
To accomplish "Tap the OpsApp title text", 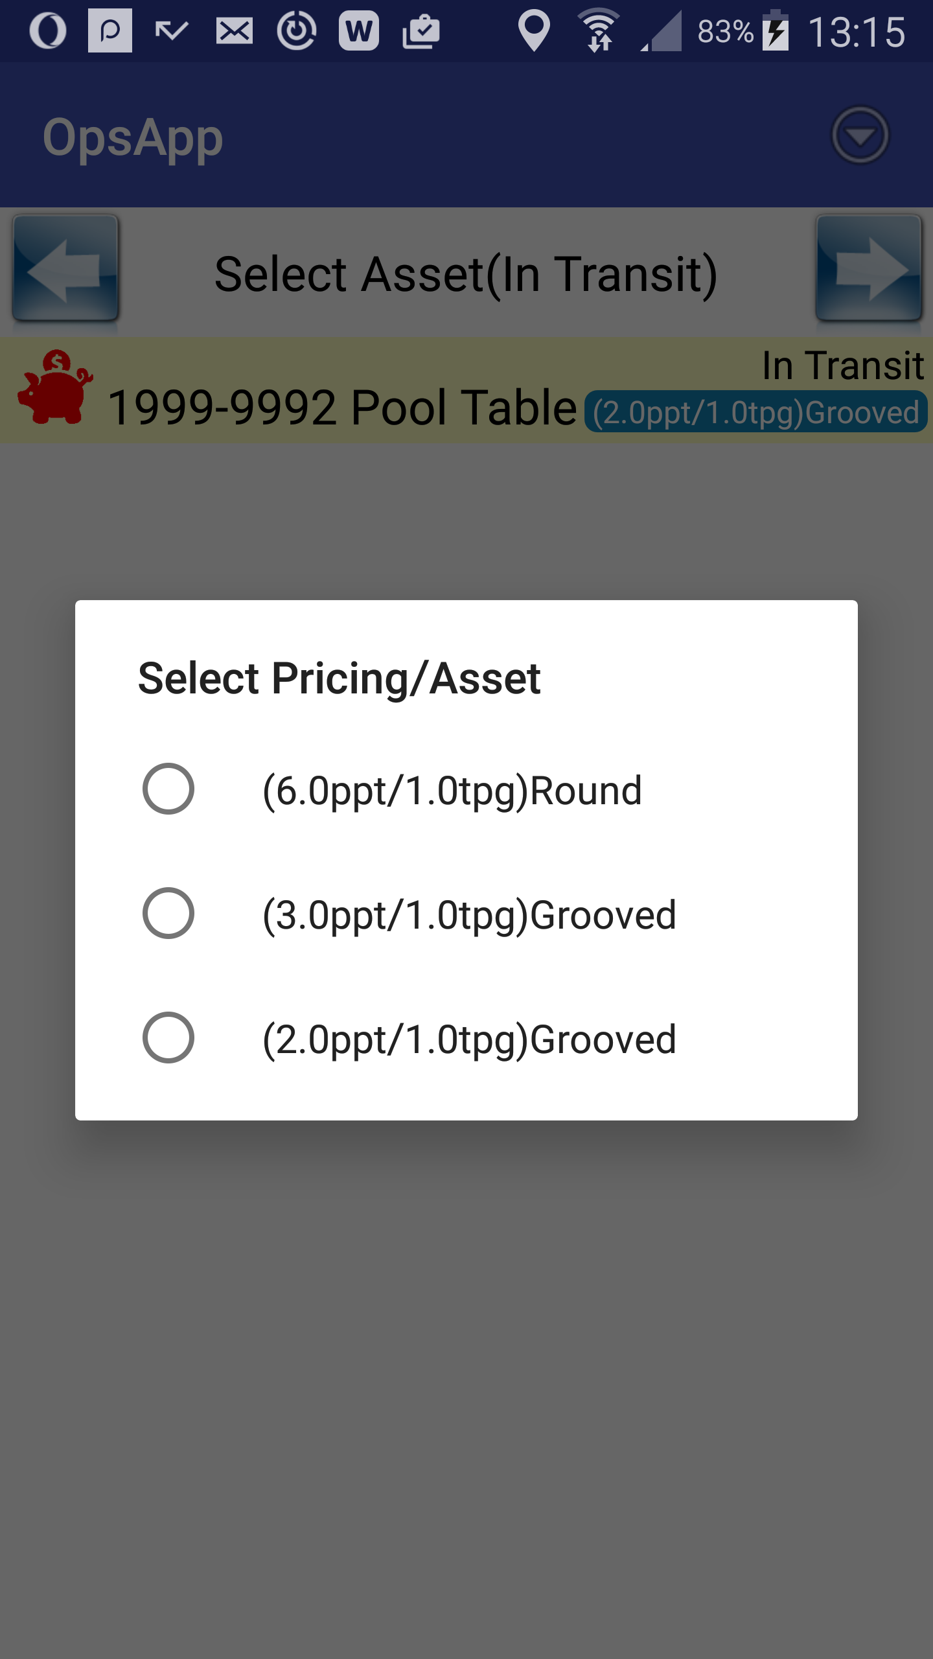I will [x=133, y=138].
